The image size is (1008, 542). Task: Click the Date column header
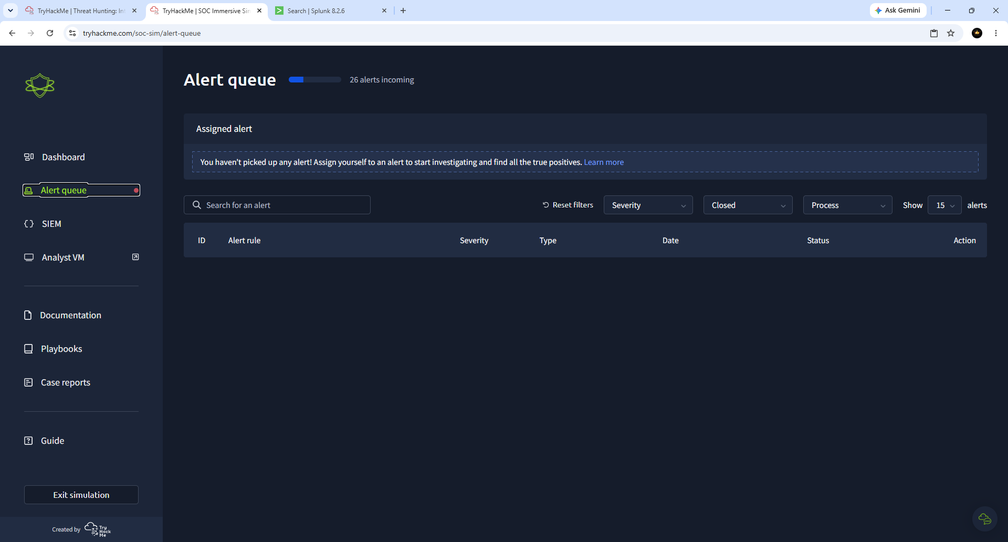pos(670,241)
